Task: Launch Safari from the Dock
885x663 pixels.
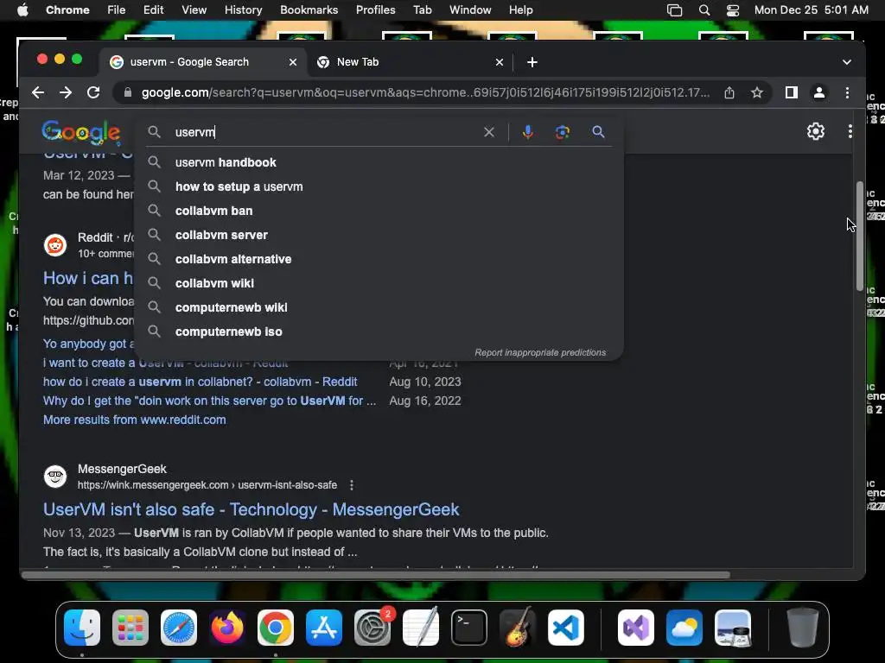Action: click(x=179, y=628)
